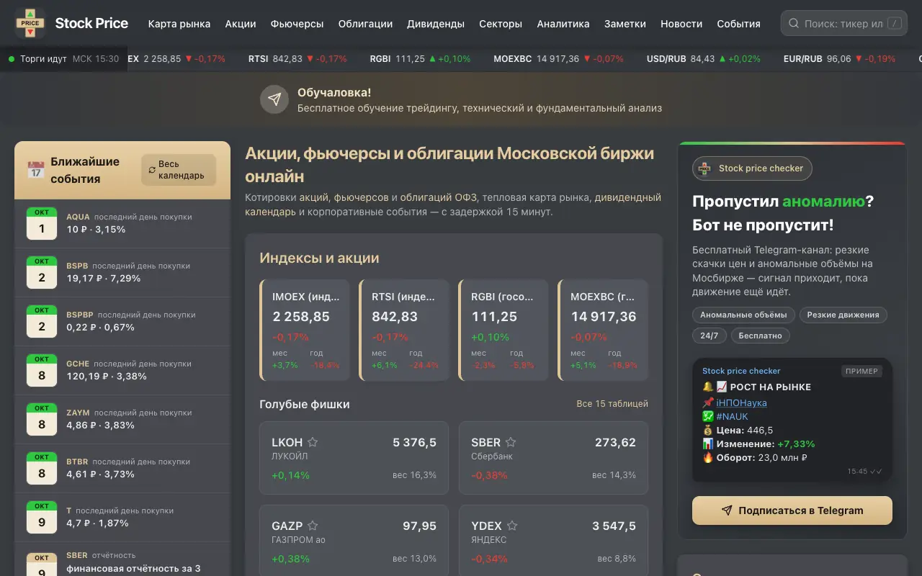Click the ПРИМЕР label badge

tap(861, 371)
